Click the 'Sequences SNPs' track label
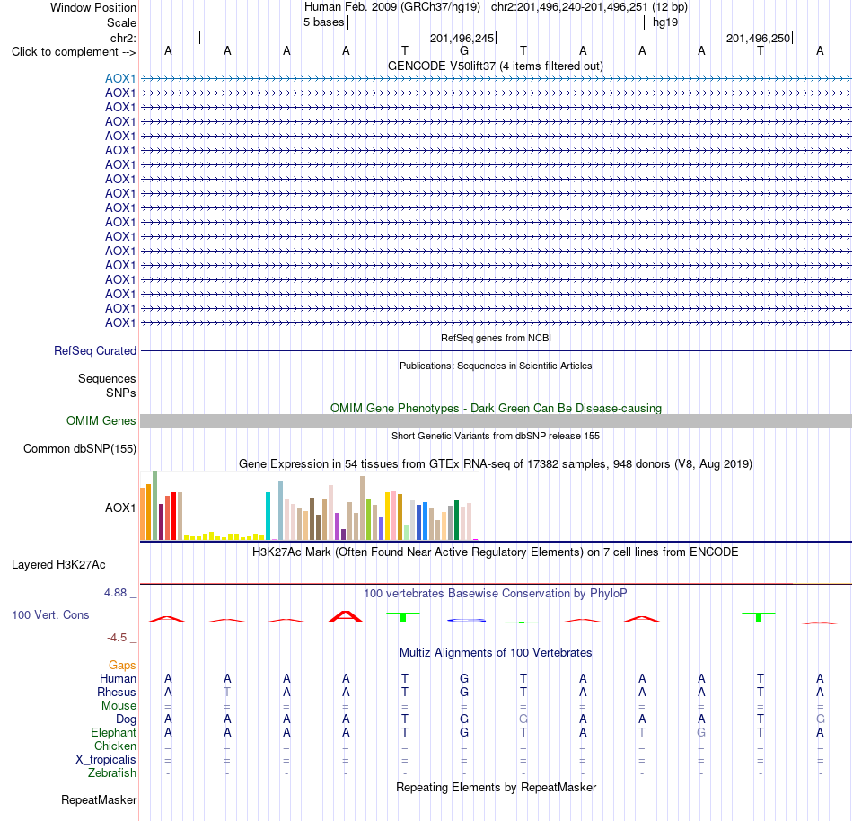The height and width of the screenshot is (821, 853). coord(107,385)
